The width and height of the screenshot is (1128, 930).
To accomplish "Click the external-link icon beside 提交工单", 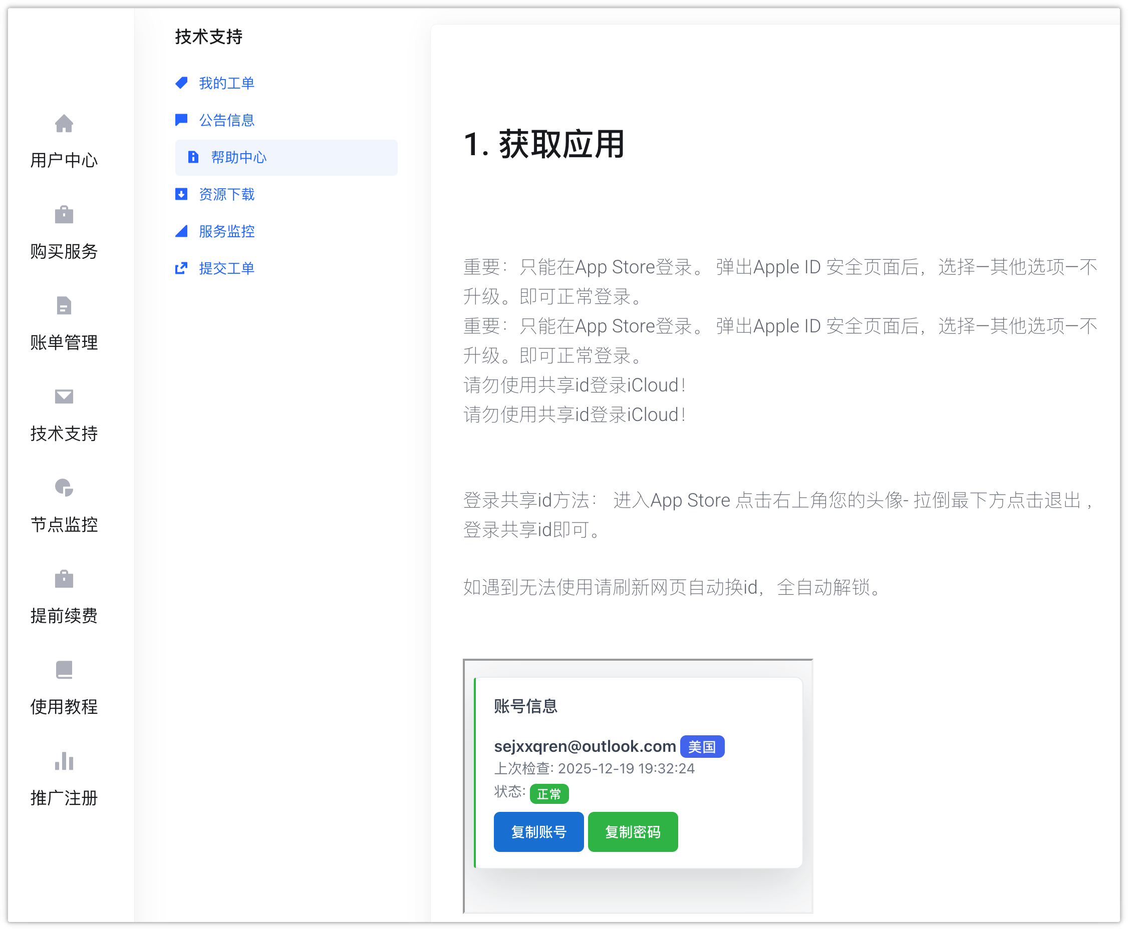I will point(181,268).
